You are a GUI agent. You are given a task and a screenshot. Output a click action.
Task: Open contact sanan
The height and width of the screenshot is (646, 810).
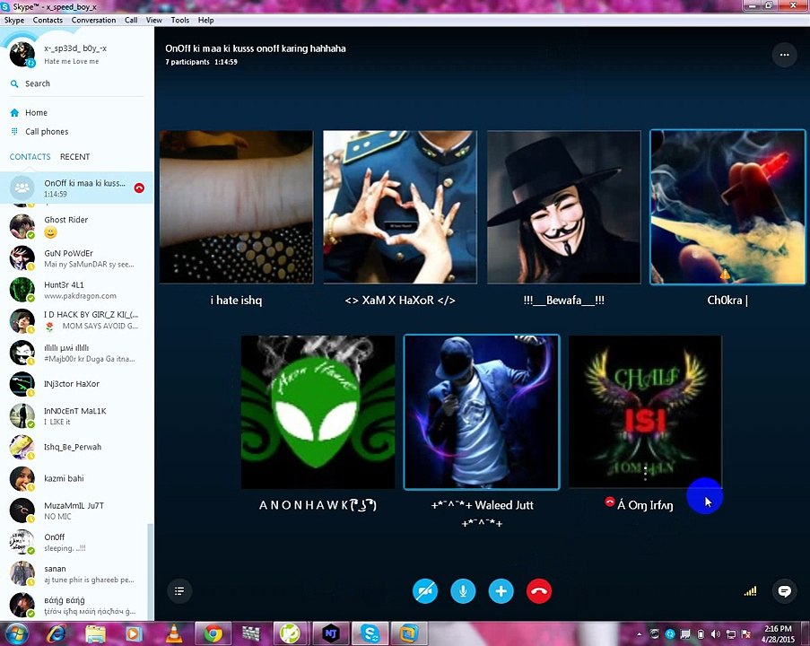point(76,573)
